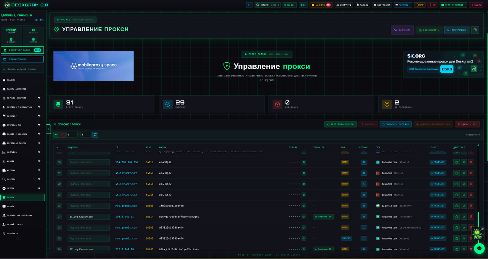Click the Рабочих checkmark icon card

(x=168, y=105)
